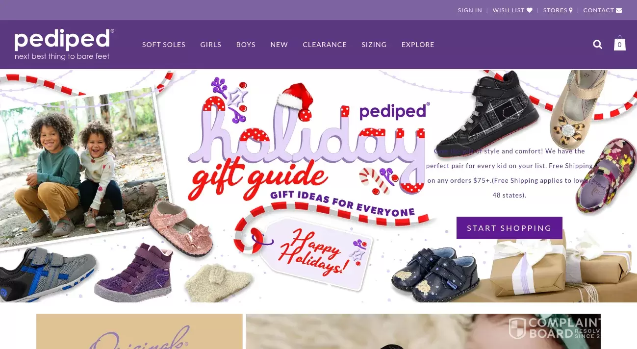Open the search magnifier icon
637x349 pixels.
click(597, 45)
